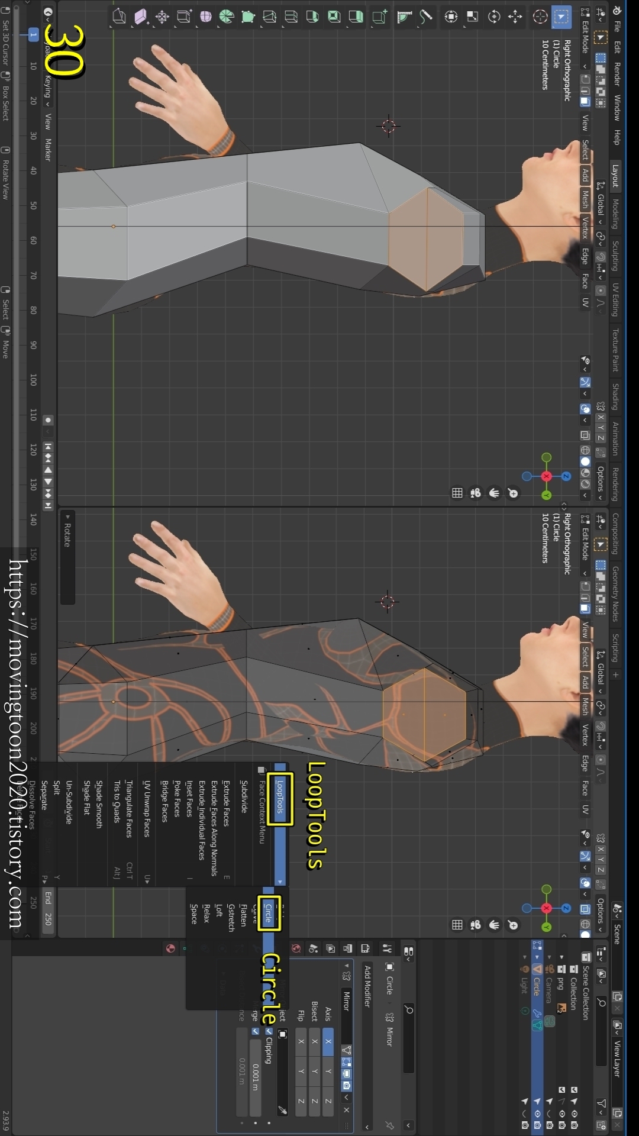Select the Rip Region tool
639x1136 pixels.
[x=120, y=17]
